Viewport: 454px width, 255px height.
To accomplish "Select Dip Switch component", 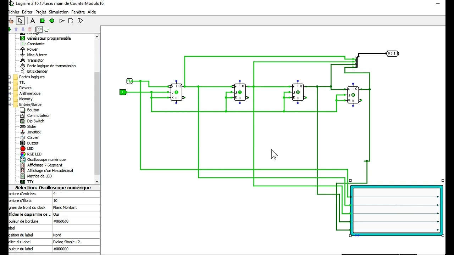I will coord(35,121).
